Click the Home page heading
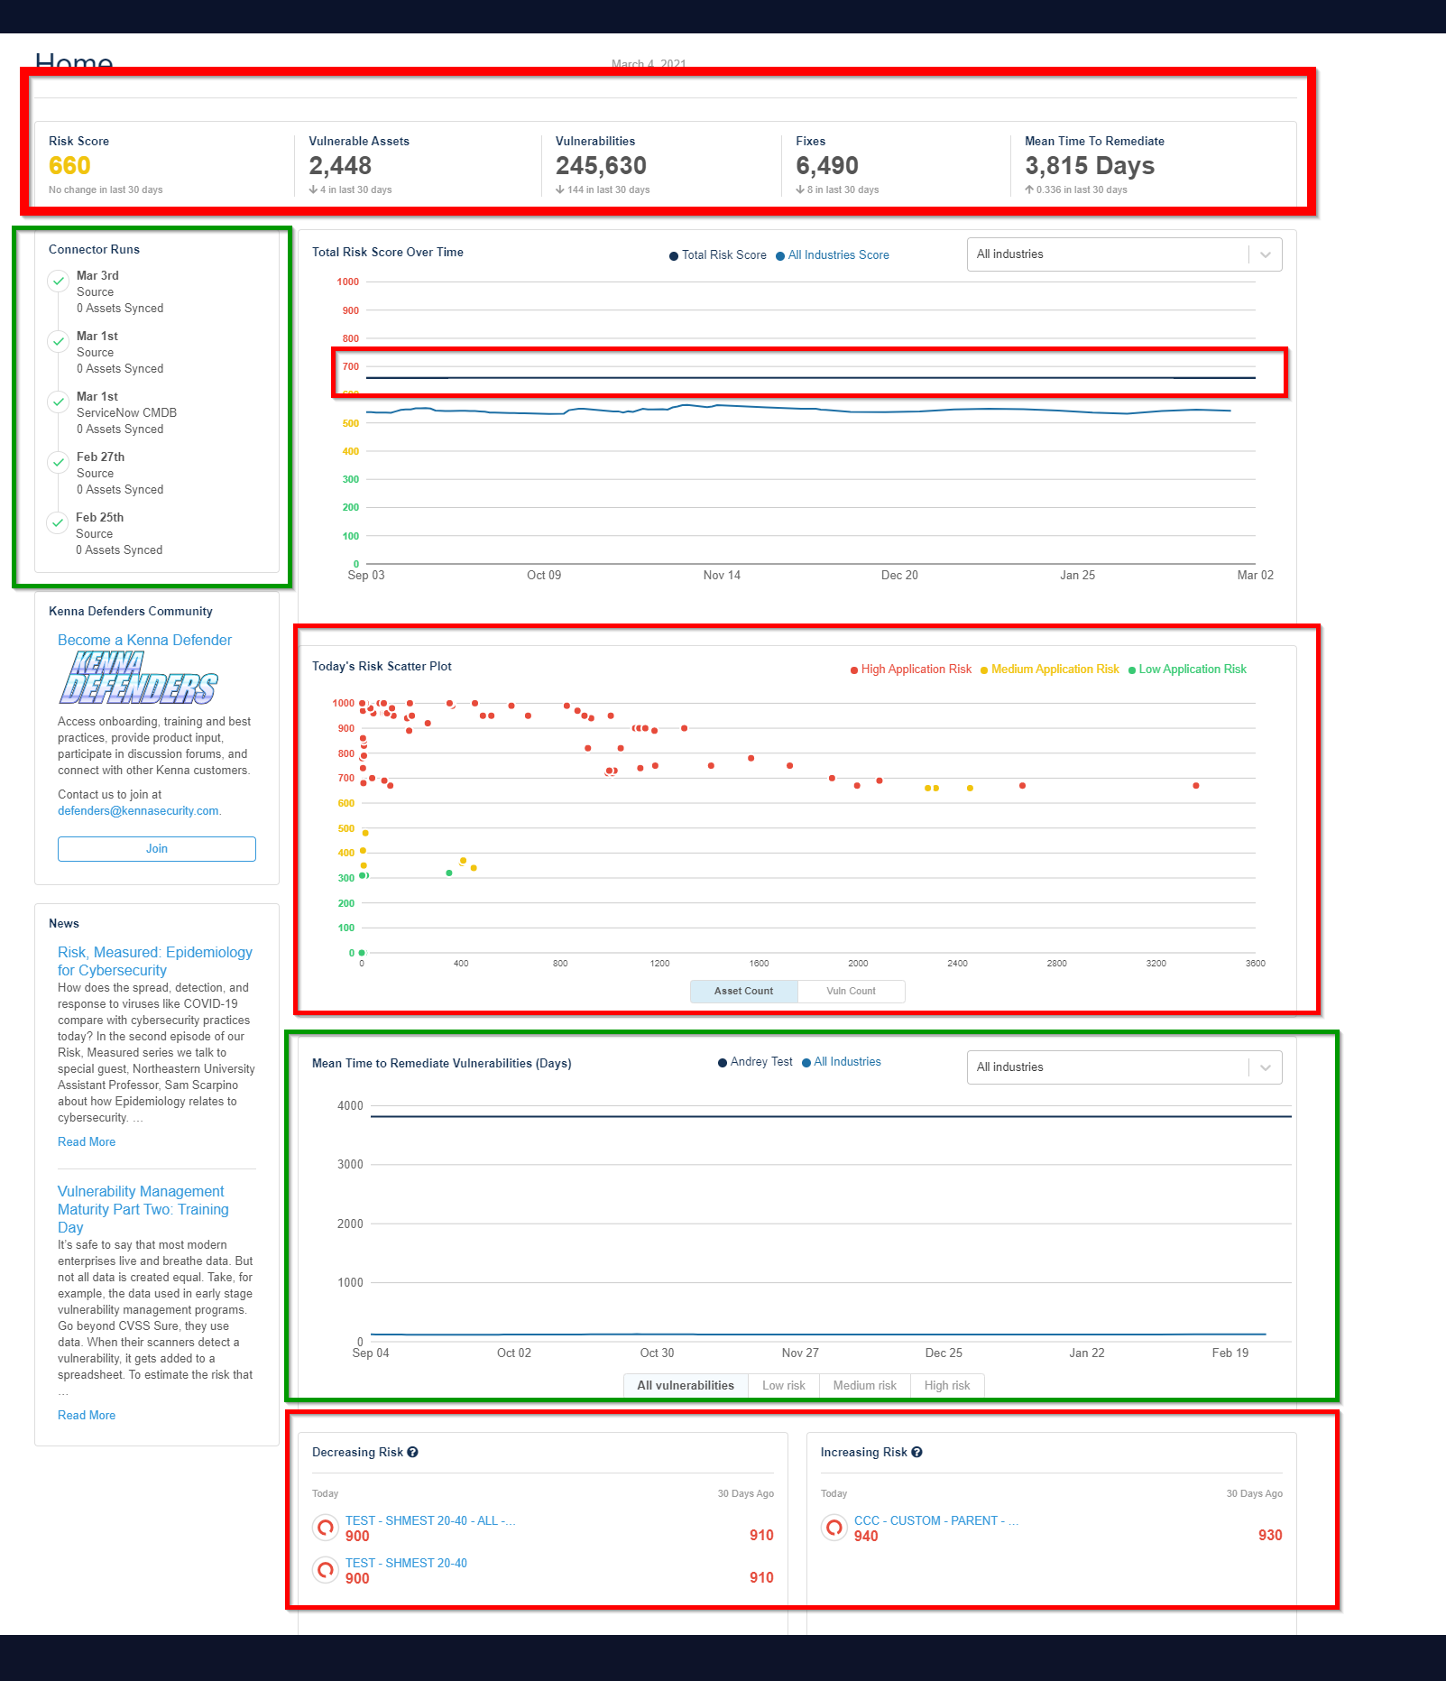Screen dimensions: 1446x1681 coord(74,60)
